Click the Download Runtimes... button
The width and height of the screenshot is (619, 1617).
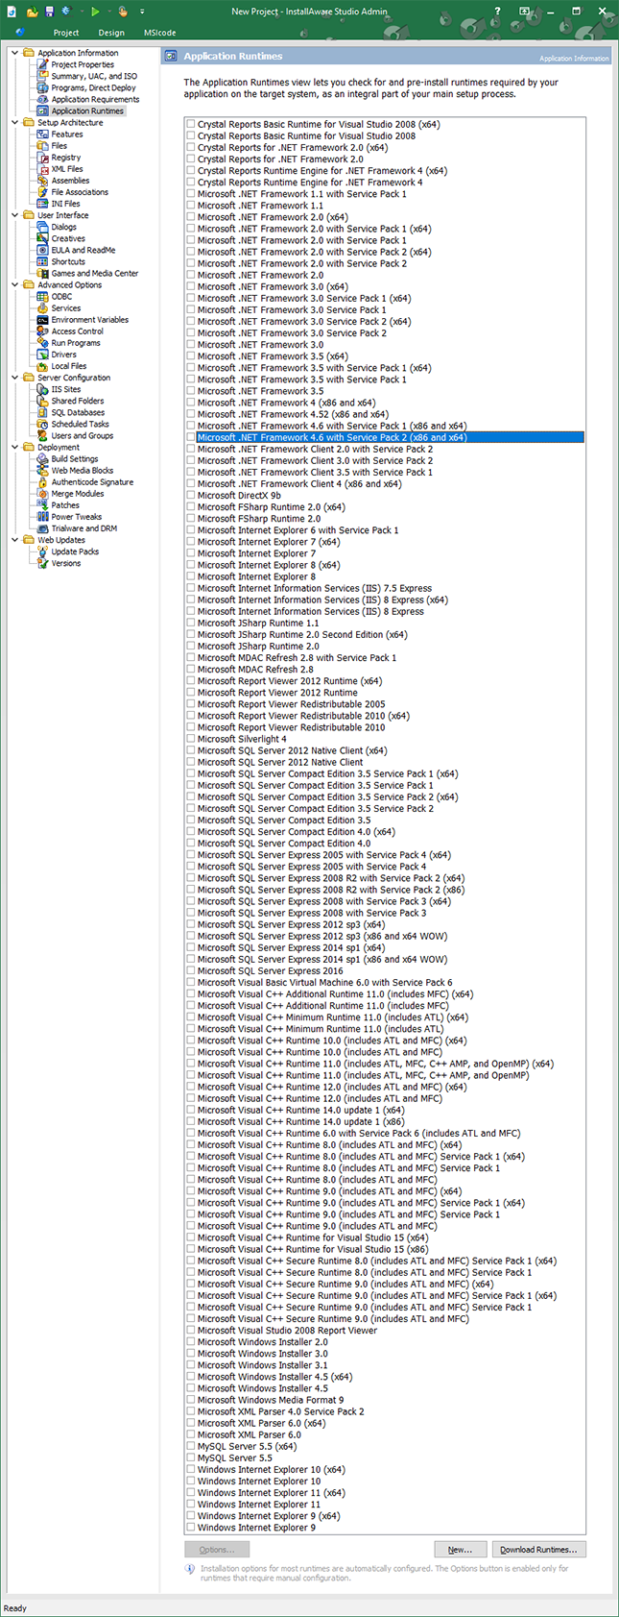[x=538, y=1549]
